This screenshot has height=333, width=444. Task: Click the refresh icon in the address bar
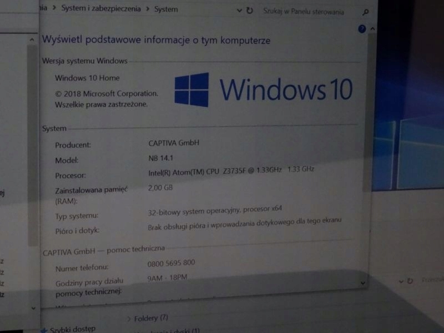[249, 11]
